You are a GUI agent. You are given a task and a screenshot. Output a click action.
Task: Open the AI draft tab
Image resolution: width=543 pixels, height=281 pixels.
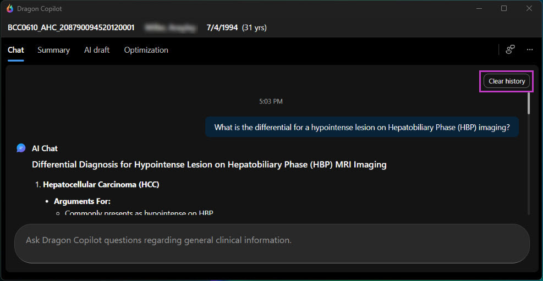tap(97, 50)
